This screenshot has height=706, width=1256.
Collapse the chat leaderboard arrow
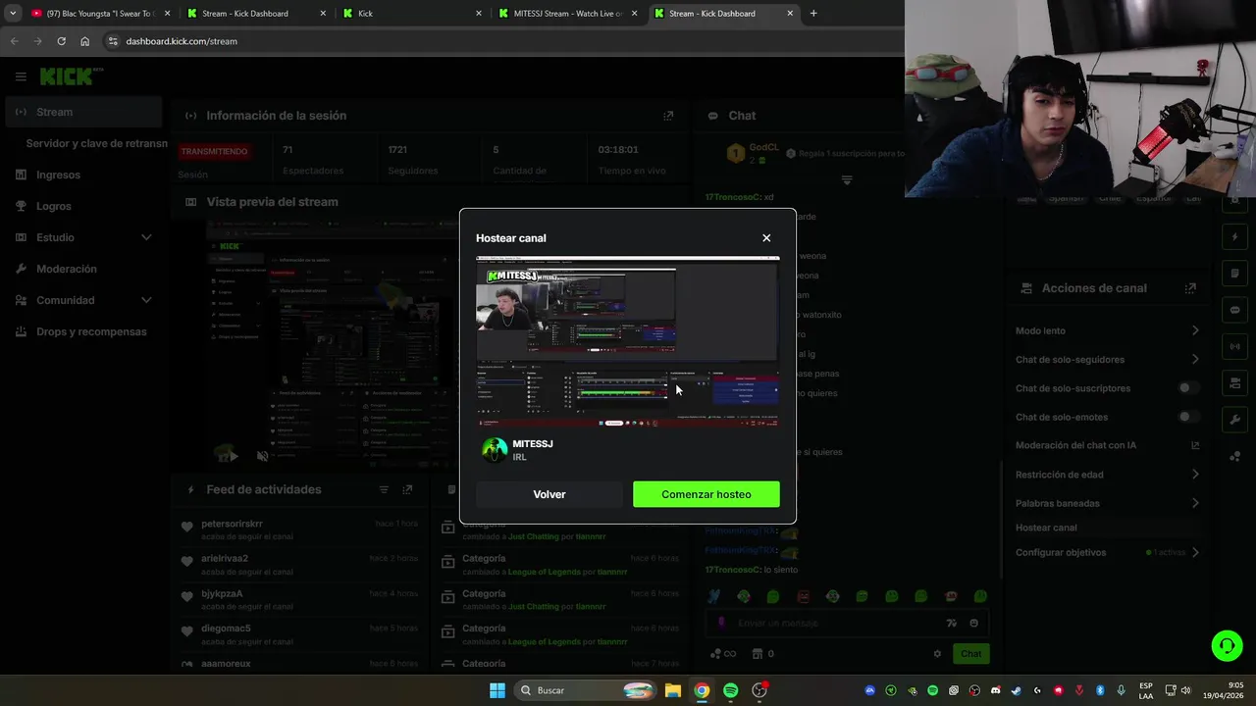pyautogui.click(x=847, y=180)
